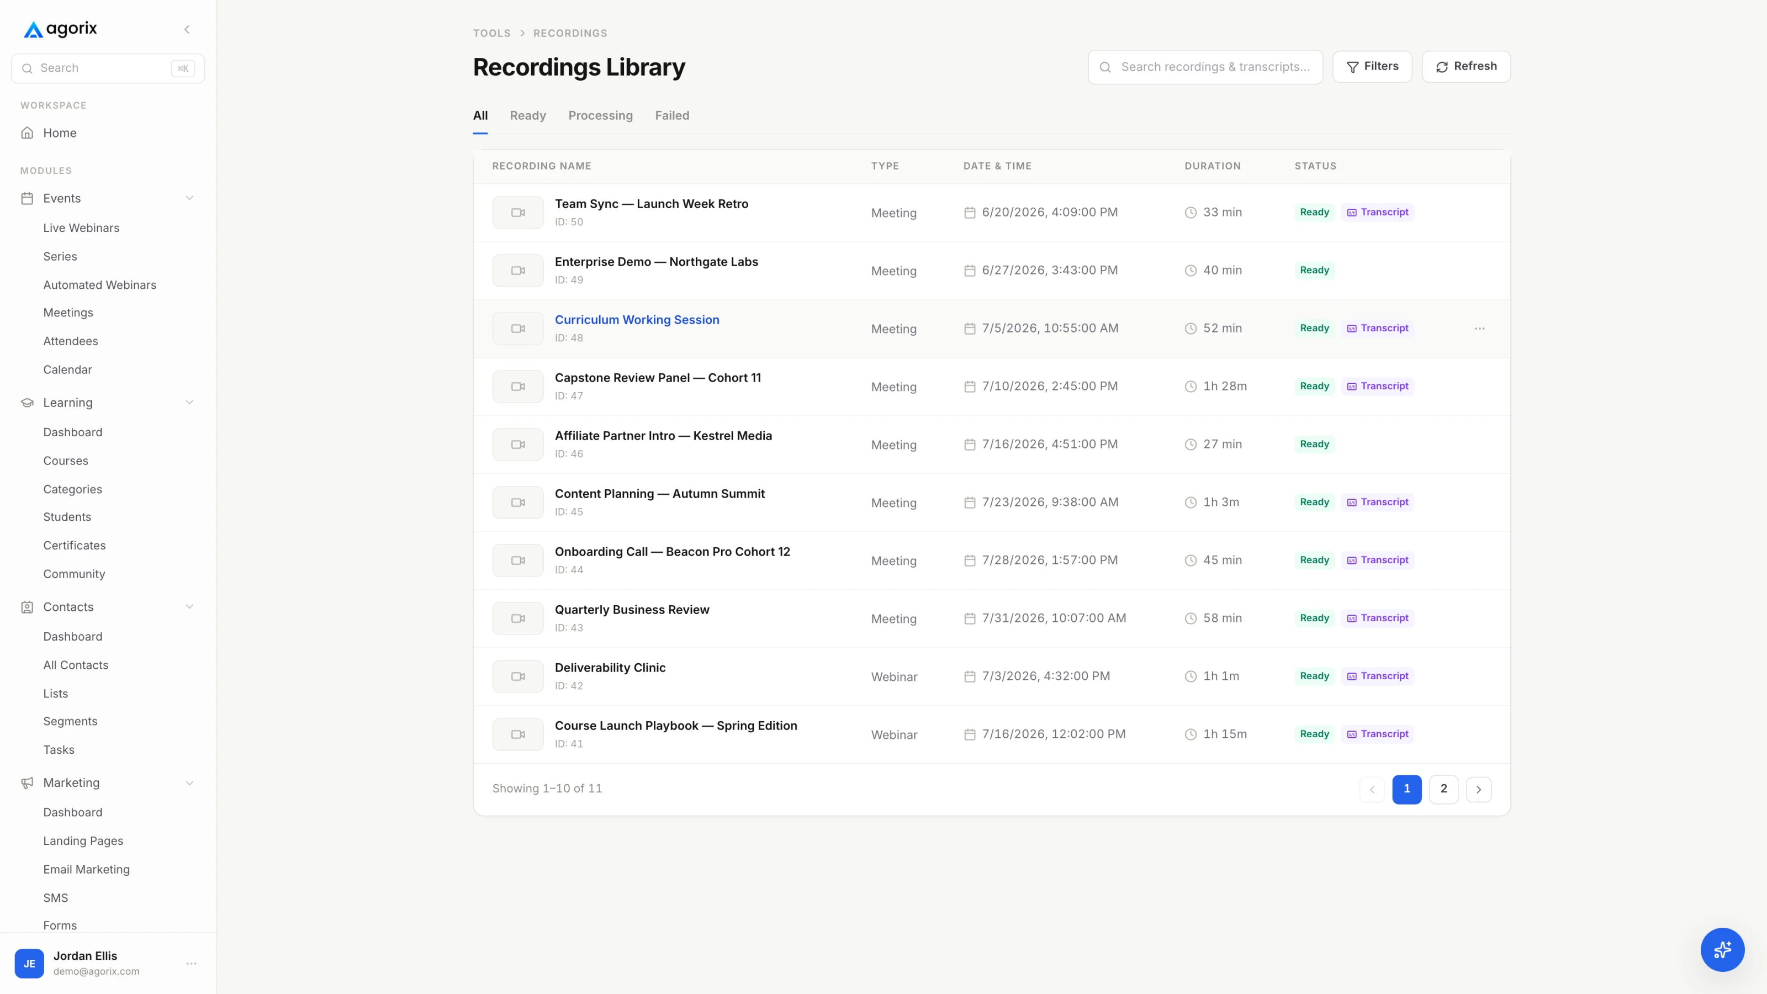
Task: Click the Contacts icon in the sidebar
Action: coord(27,607)
